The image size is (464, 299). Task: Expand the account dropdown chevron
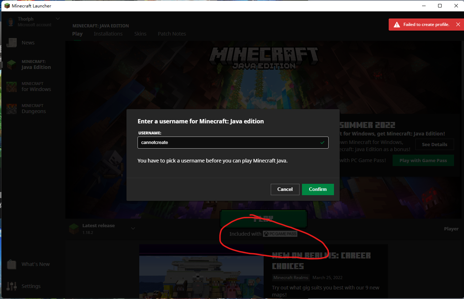click(x=58, y=18)
